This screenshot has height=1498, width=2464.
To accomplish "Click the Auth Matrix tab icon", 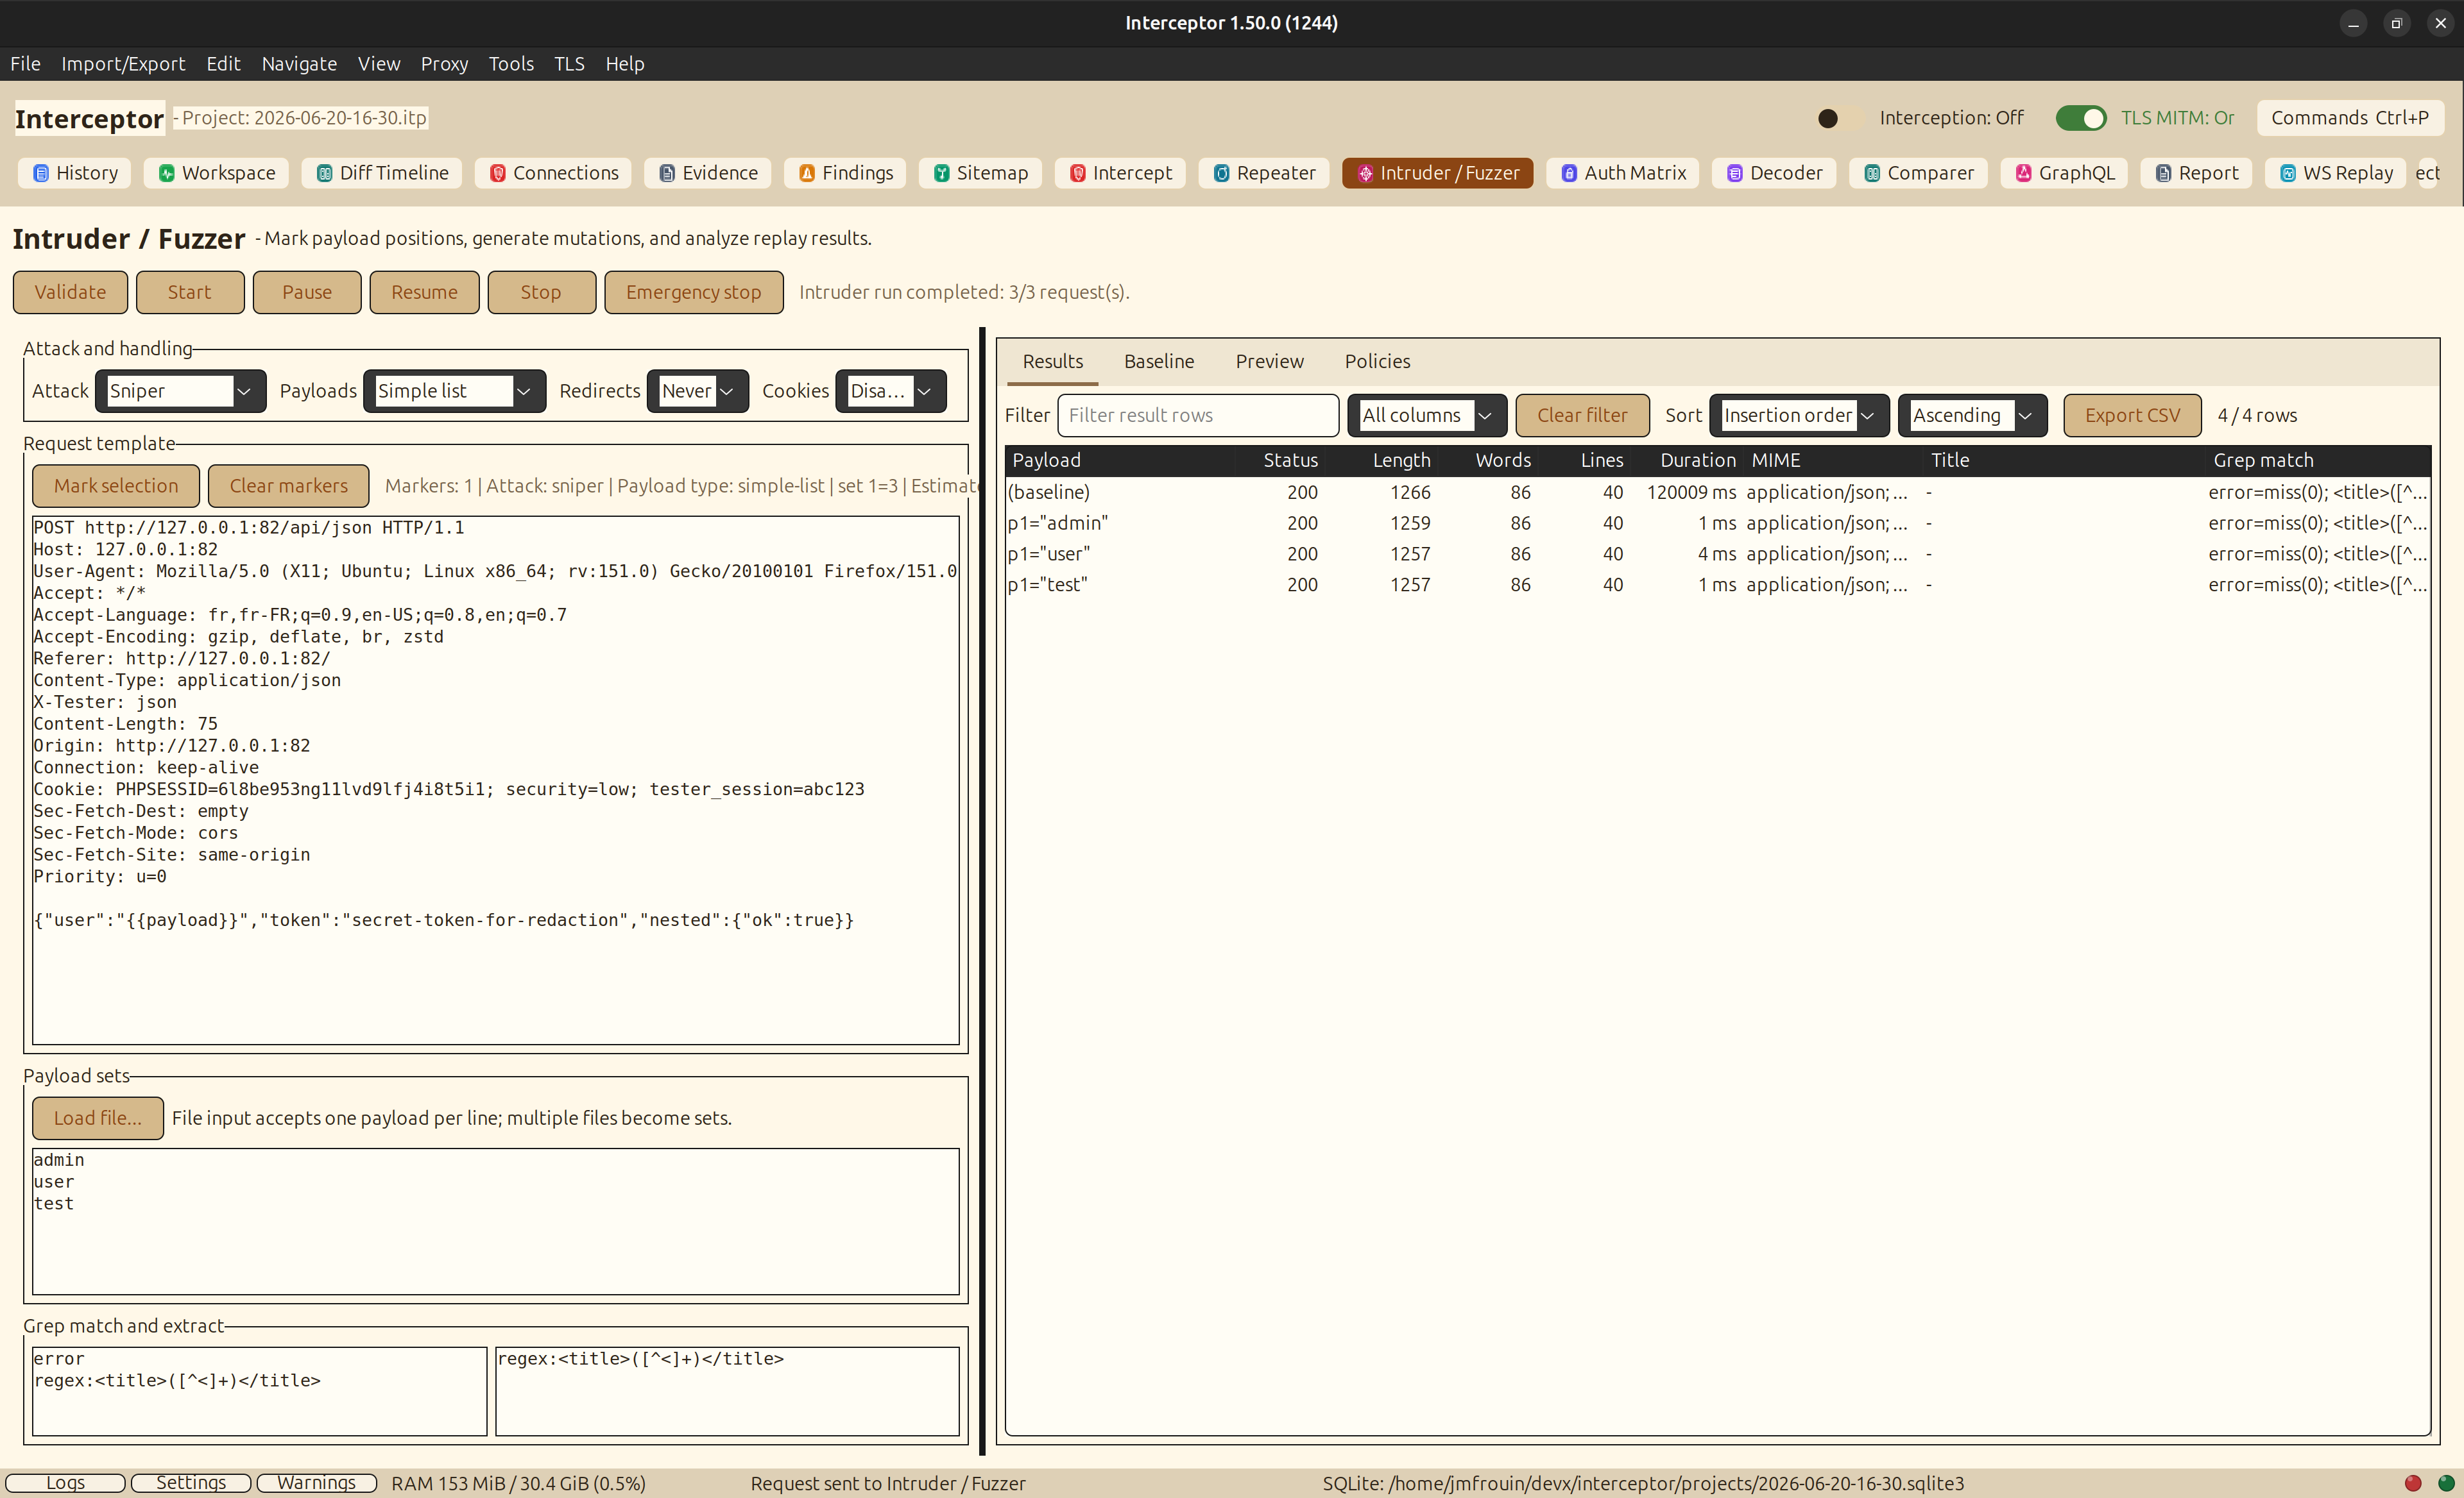I will point(1569,173).
